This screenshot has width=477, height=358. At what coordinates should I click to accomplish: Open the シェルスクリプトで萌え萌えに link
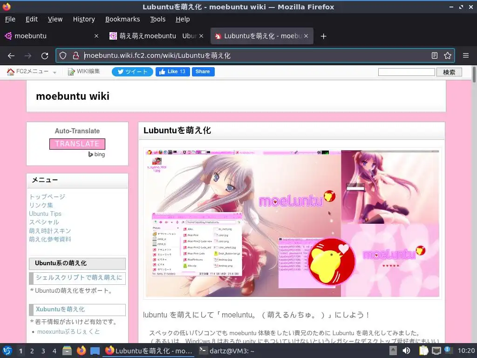pos(79,278)
